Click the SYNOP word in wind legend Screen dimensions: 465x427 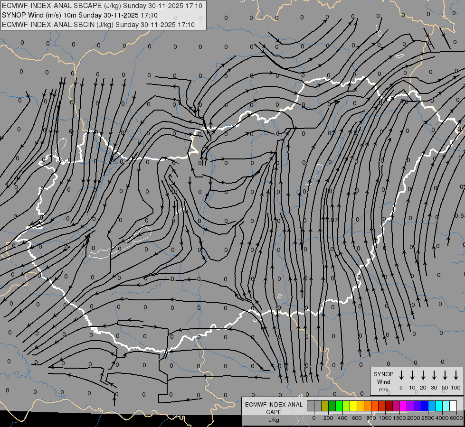383,374
